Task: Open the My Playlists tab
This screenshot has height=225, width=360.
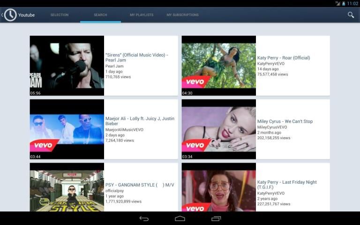Action: coord(142,15)
